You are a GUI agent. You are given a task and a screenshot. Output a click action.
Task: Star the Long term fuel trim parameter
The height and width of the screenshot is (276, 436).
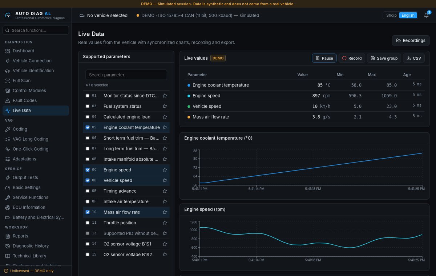click(165, 148)
